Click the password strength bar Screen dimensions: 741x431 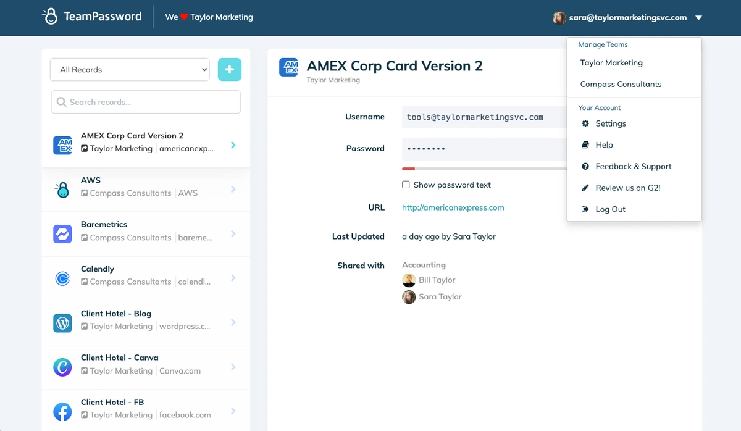(x=485, y=169)
